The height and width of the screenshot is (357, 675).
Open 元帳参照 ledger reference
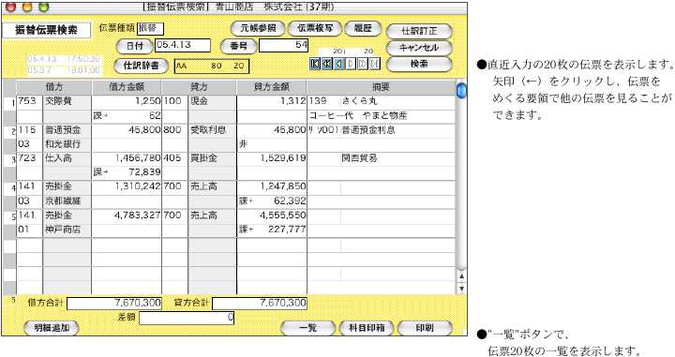click(x=258, y=28)
